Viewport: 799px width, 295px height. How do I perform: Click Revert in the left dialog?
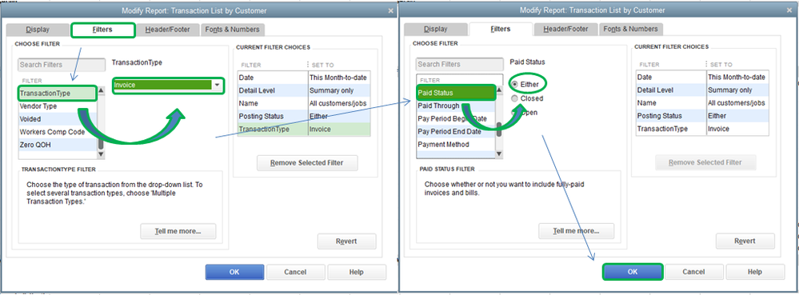[x=346, y=241]
